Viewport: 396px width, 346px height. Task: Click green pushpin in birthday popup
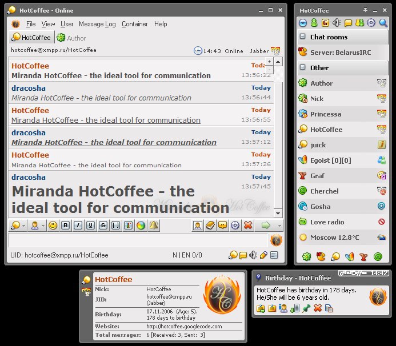point(306,308)
